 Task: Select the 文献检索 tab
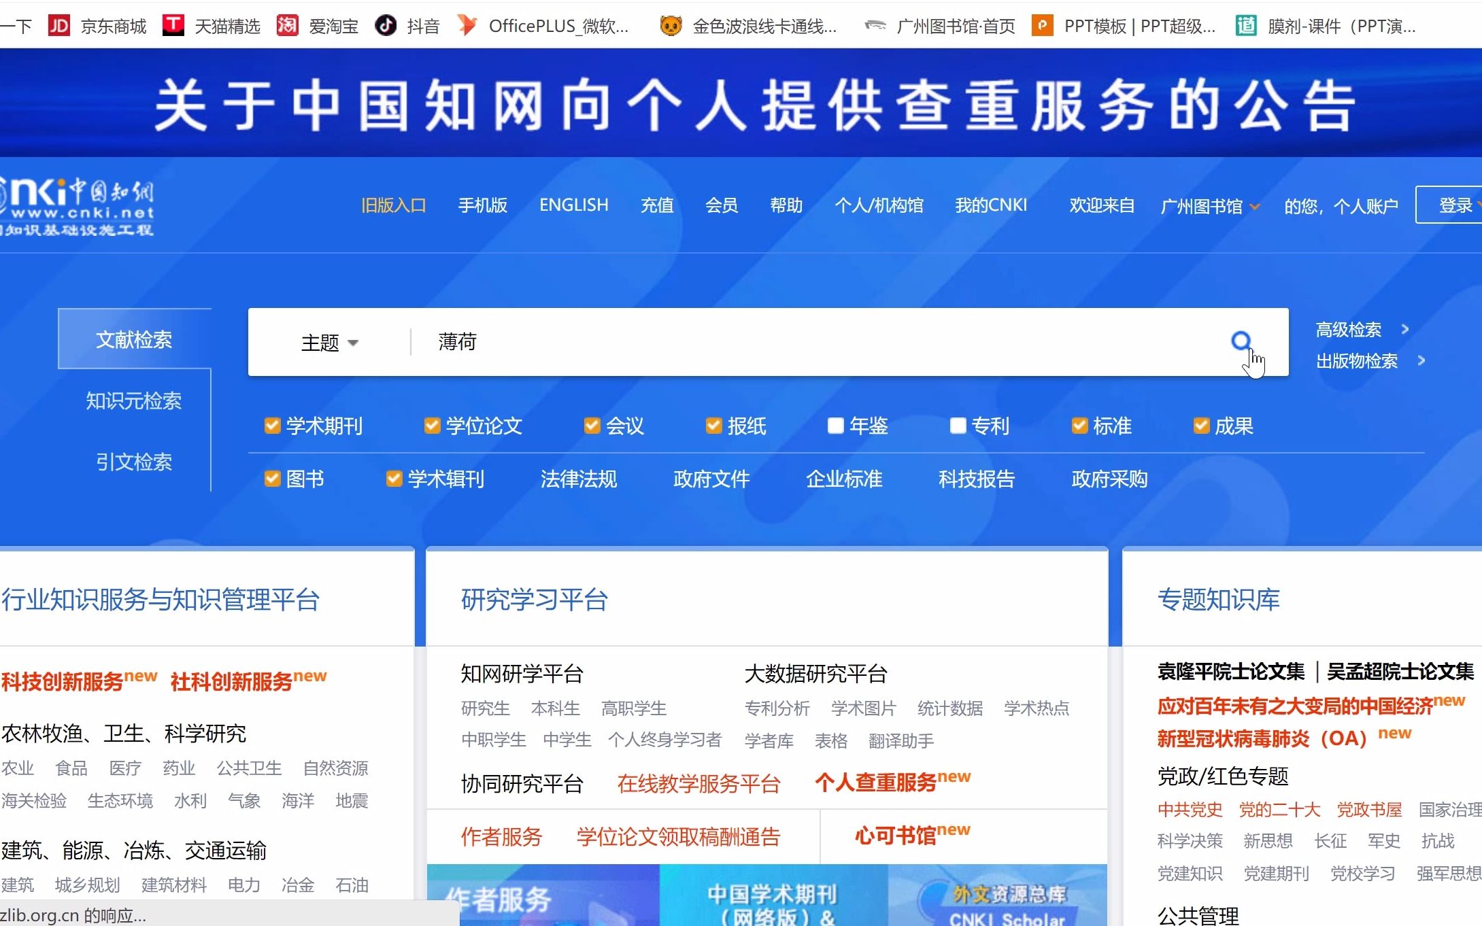pyautogui.click(x=135, y=339)
